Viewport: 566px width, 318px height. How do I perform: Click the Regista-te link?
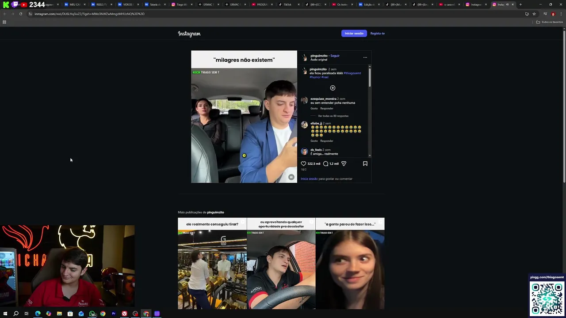(x=378, y=33)
